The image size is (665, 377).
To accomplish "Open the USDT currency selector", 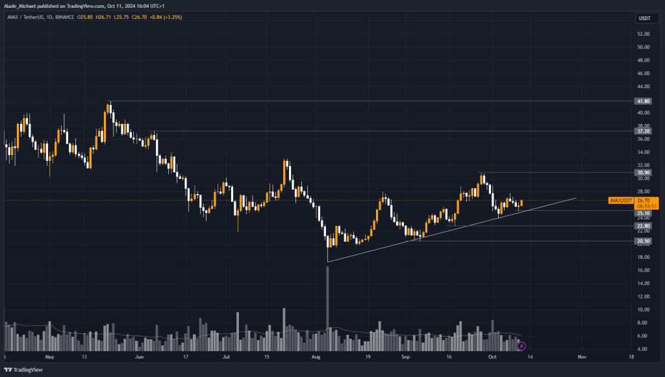I will (647, 18).
